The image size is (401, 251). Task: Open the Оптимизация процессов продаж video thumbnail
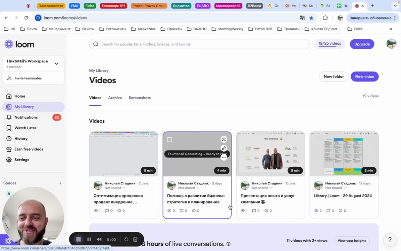click(x=124, y=154)
